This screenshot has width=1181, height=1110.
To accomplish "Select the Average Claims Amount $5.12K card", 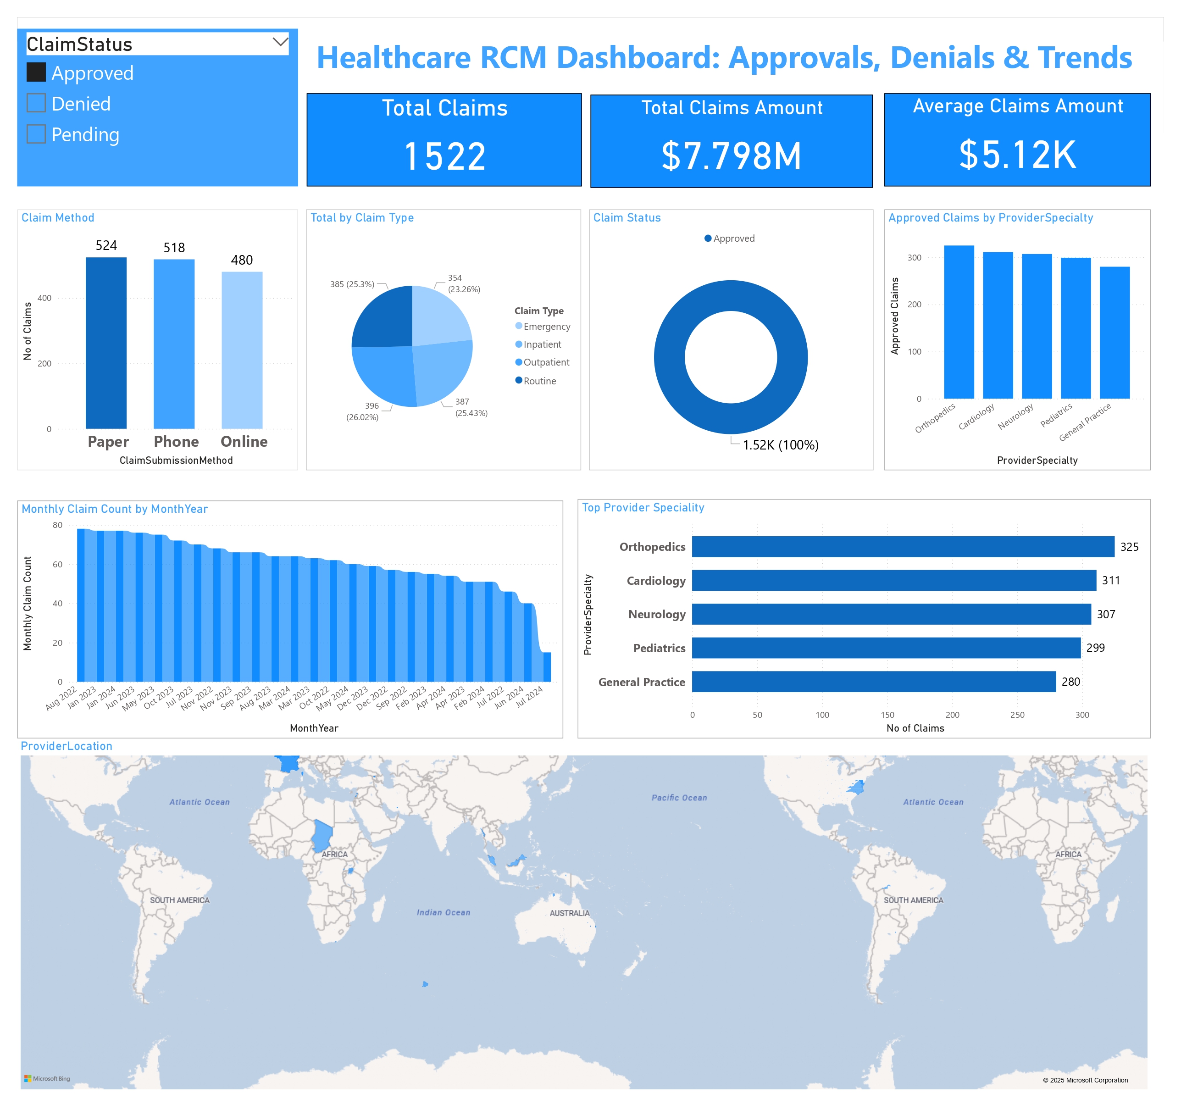I will click(1017, 139).
